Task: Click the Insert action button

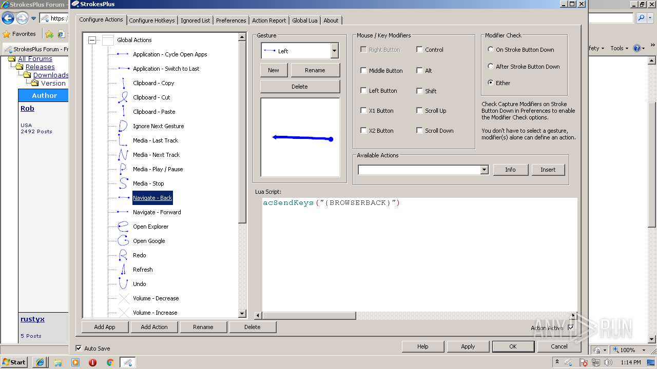Action: [548, 170]
